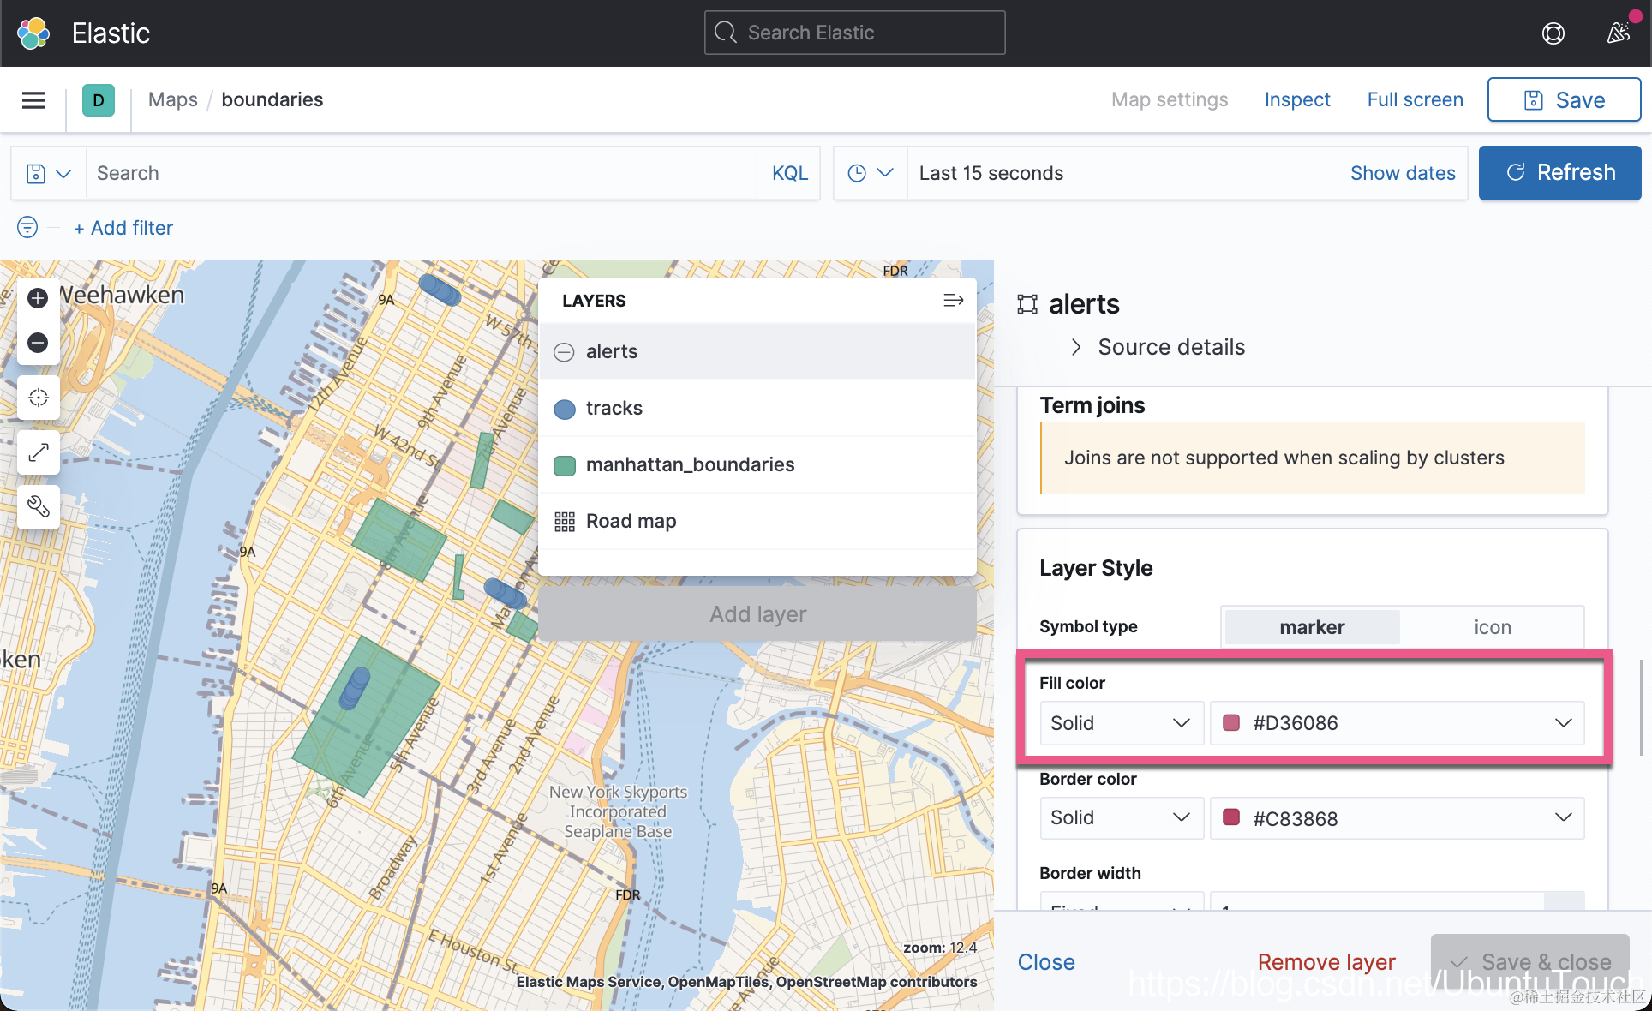Click the Refresh button

1559,173
